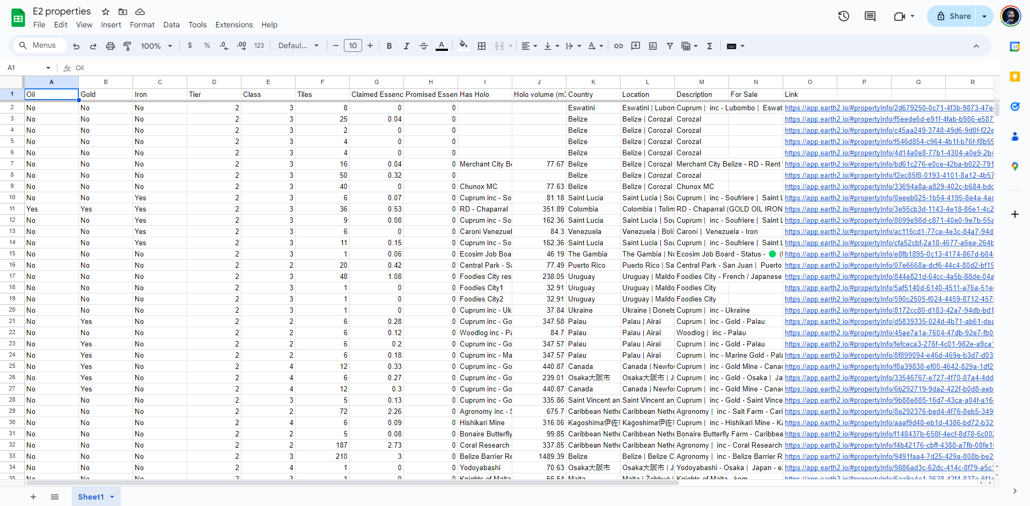
Task: Open the fill color picker
Action: click(464, 46)
